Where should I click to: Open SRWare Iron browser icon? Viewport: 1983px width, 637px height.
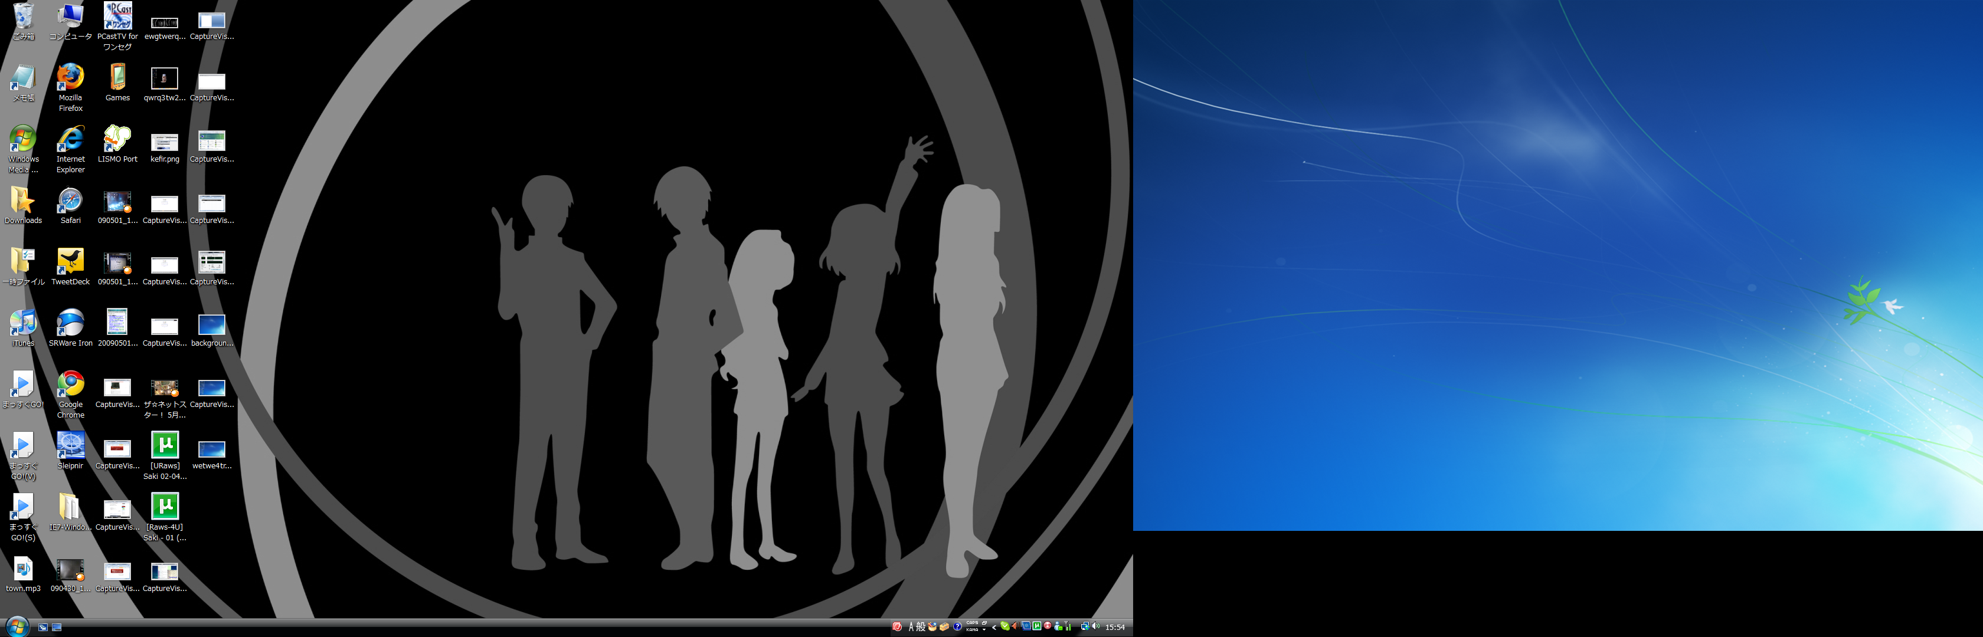click(x=70, y=324)
